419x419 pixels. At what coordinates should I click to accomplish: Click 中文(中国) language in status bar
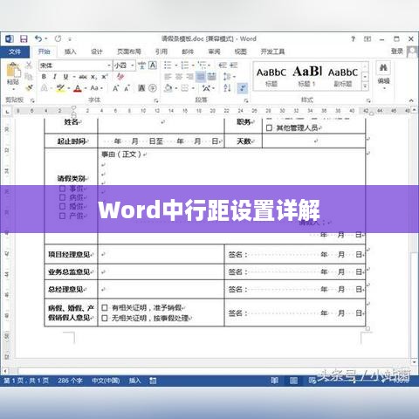(x=106, y=381)
